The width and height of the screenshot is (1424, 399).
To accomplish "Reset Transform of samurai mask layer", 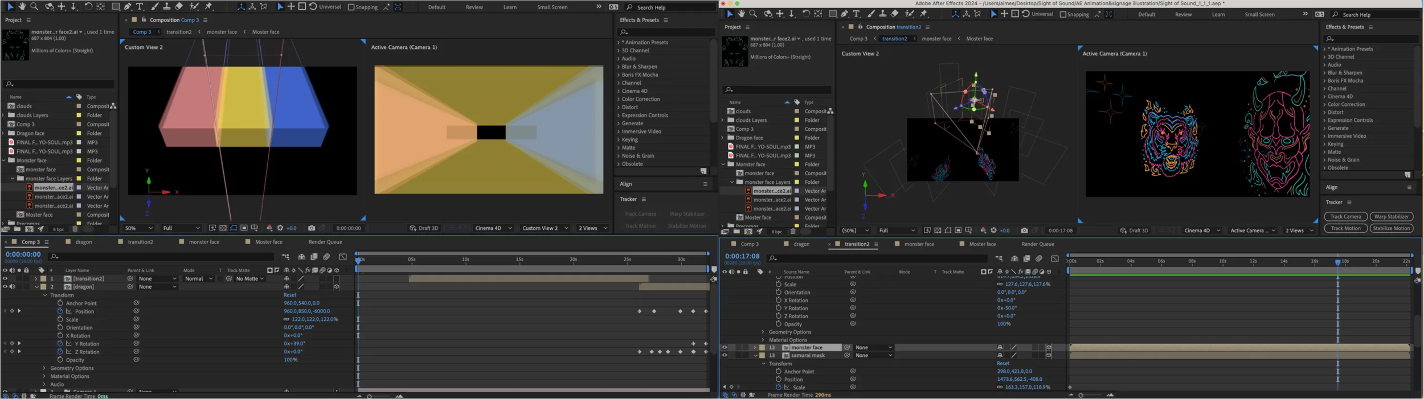I will click(1003, 363).
